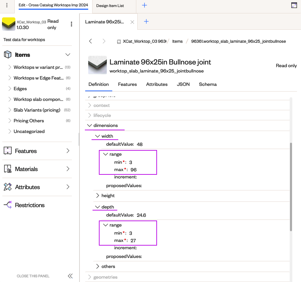Click depth defaultValue 24.6

pyautogui.click(x=141, y=215)
